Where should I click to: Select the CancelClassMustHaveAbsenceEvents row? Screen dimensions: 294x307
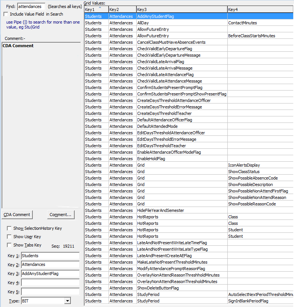pos(189,42)
